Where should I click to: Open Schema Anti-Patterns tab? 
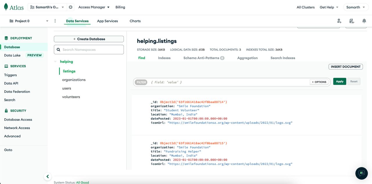pyautogui.click(x=204, y=58)
